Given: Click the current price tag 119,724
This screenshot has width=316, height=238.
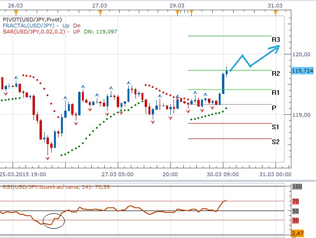Looking at the screenshot, I should (x=302, y=71).
